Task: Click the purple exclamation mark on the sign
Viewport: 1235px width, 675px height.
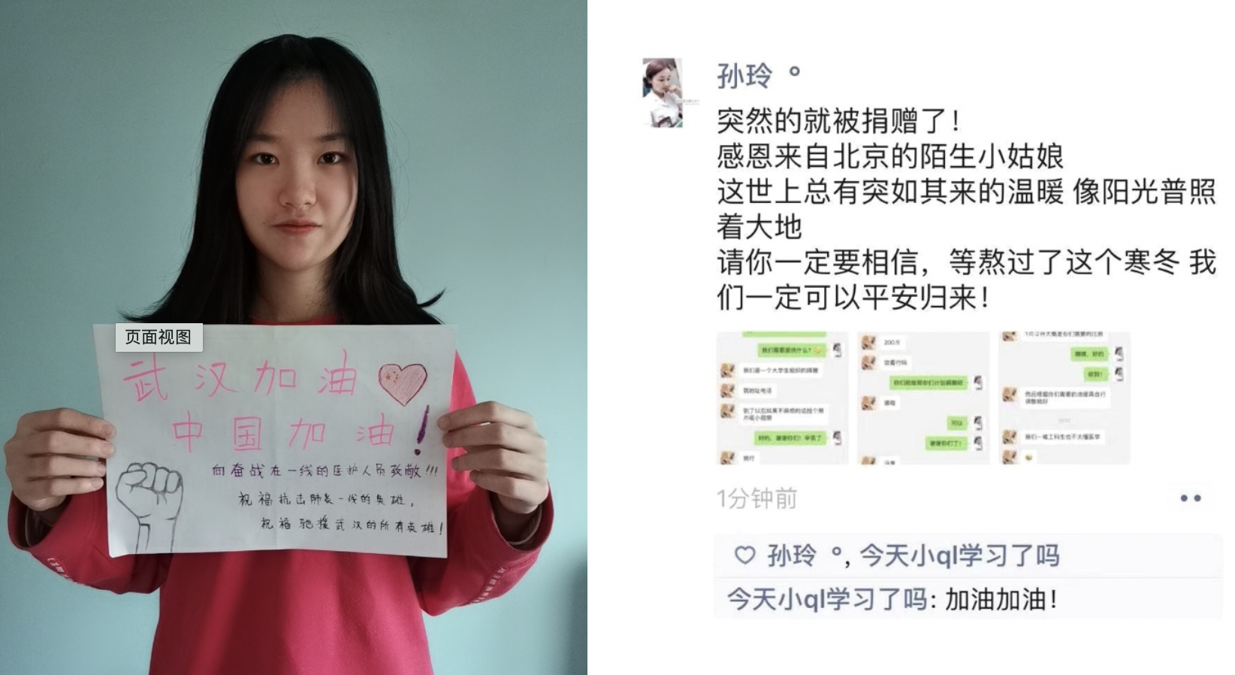Action: [422, 426]
